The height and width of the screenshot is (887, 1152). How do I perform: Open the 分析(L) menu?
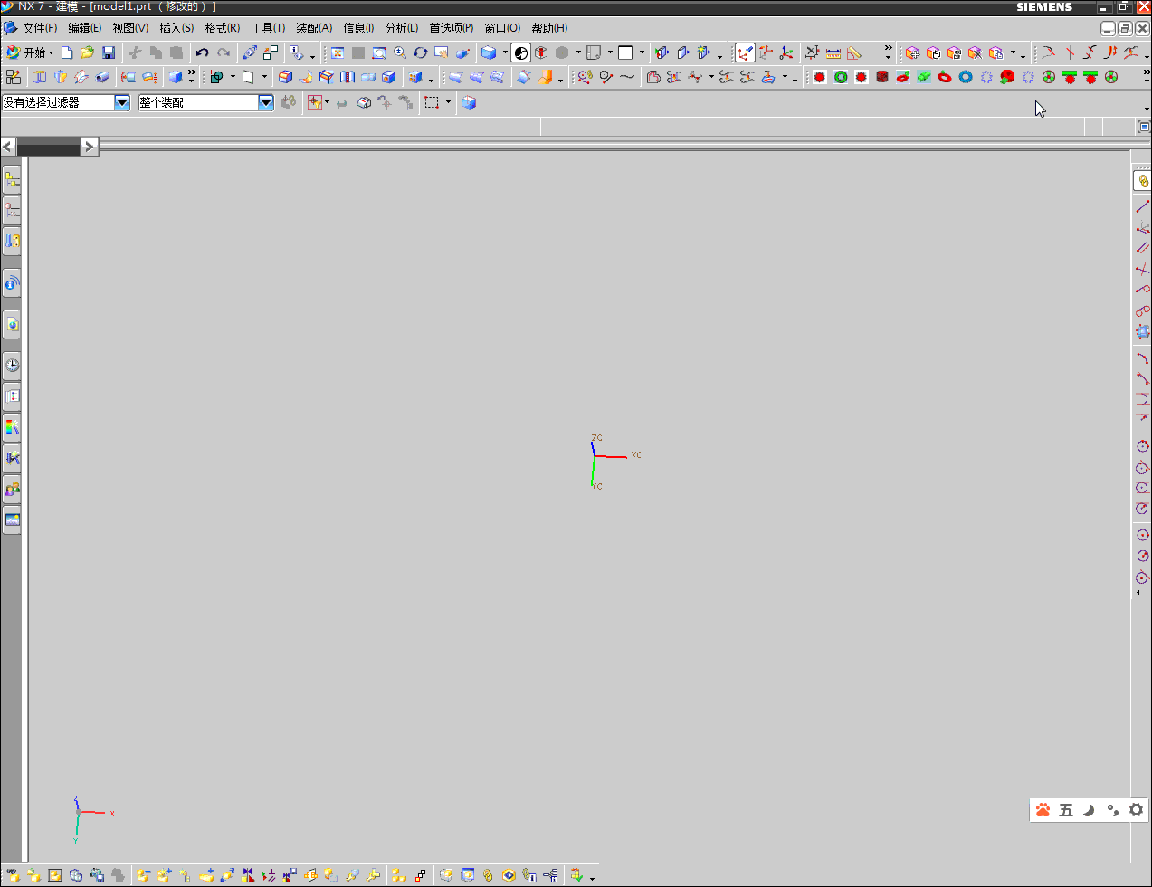[402, 28]
